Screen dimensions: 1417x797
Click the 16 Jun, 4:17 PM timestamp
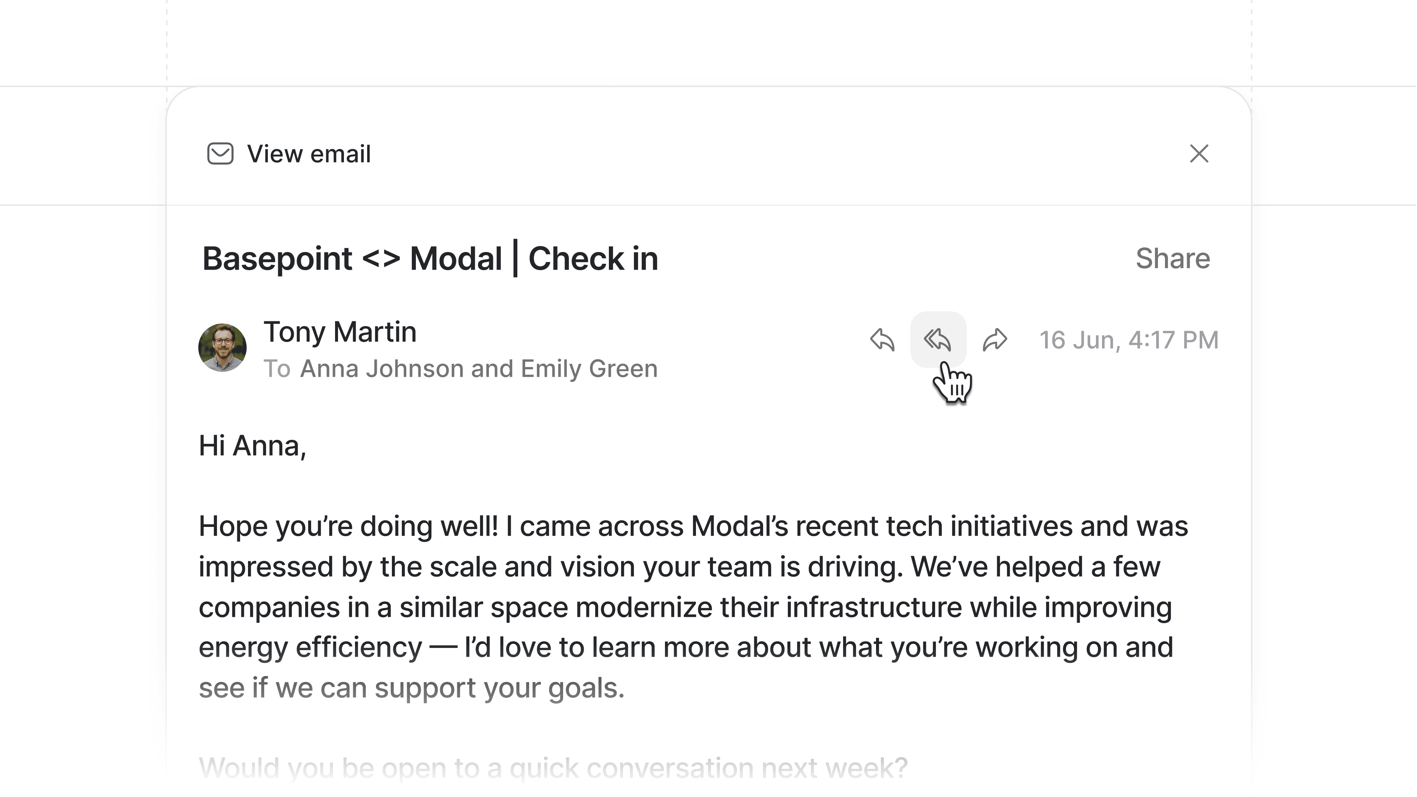point(1129,340)
